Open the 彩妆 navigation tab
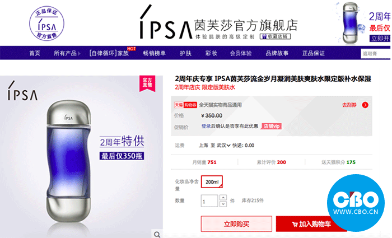 (x=211, y=53)
